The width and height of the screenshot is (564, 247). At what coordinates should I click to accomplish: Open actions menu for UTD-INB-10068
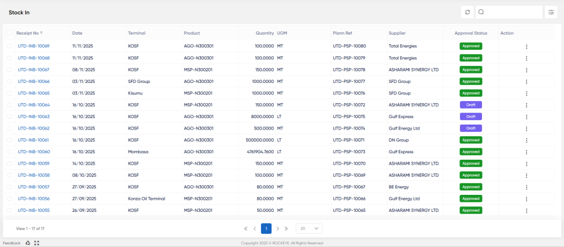(526, 58)
